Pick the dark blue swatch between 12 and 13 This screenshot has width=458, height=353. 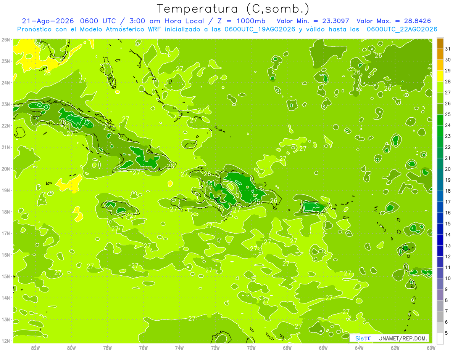pos(440,251)
